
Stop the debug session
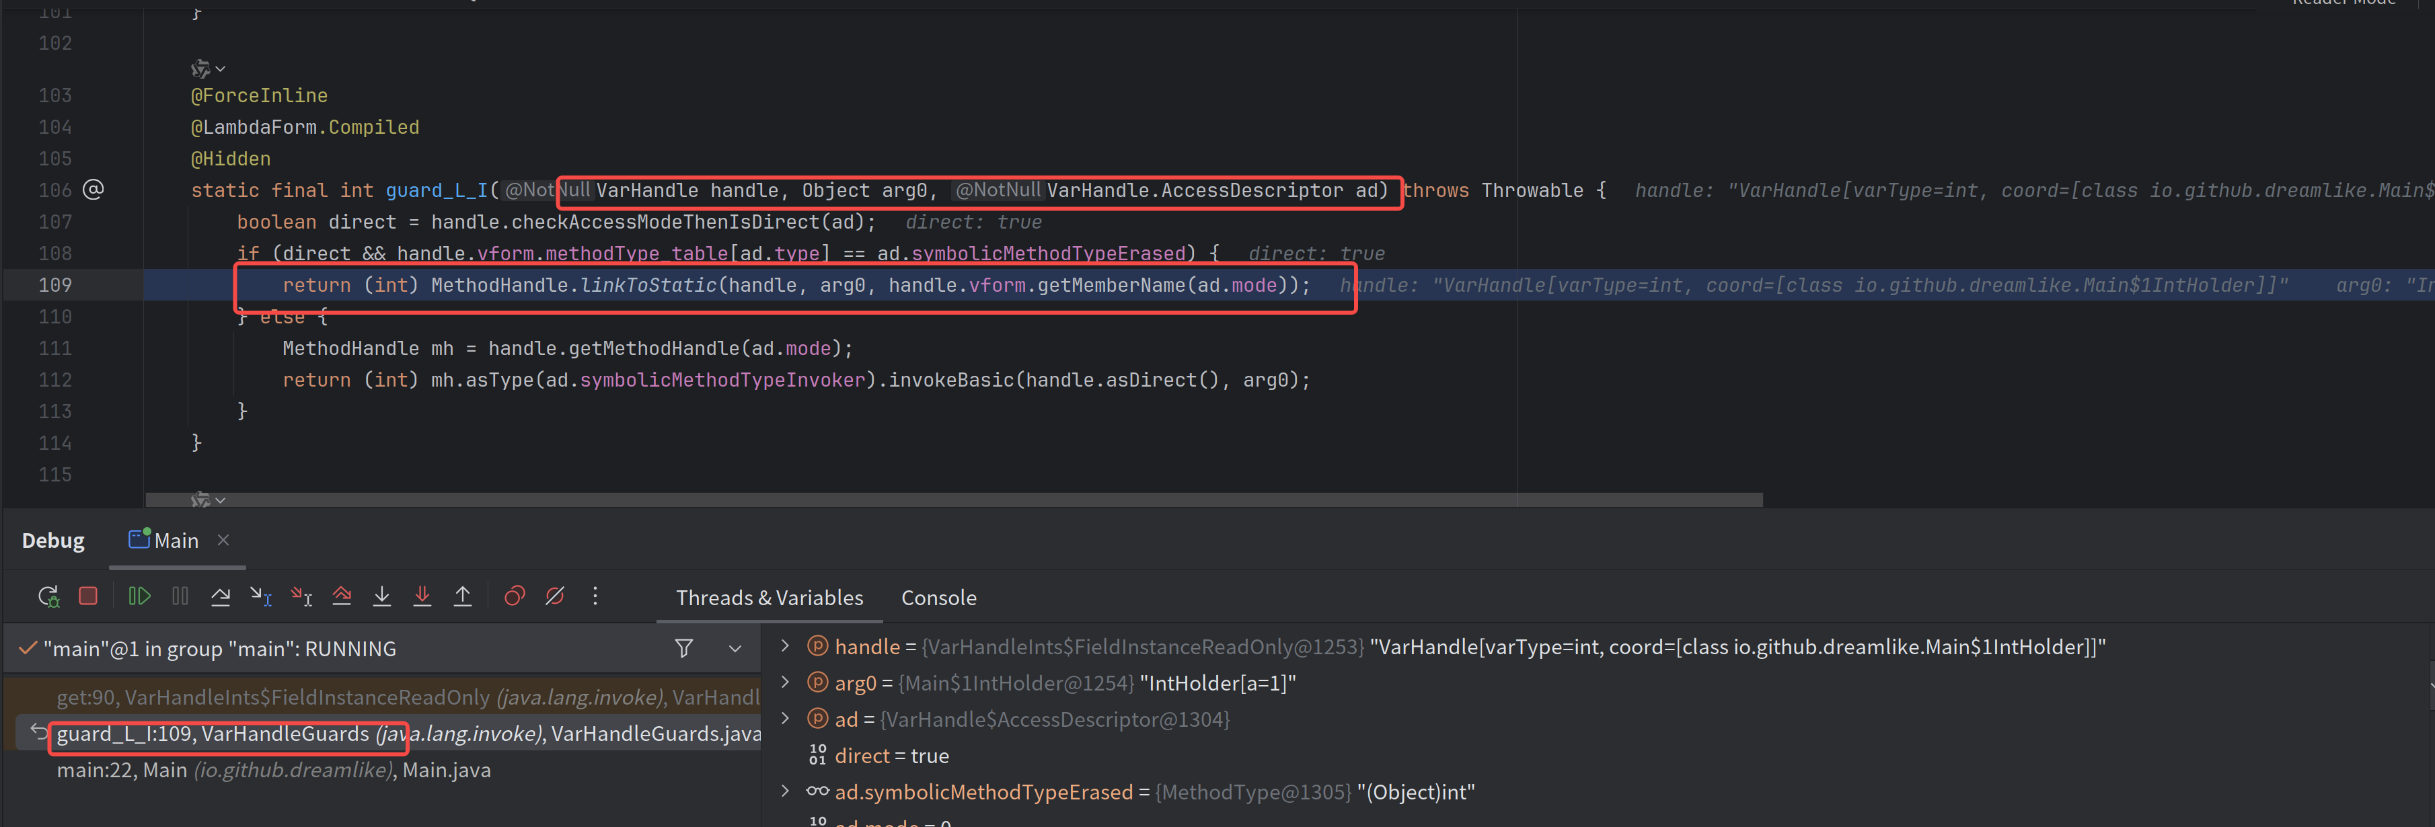[88, 596]
